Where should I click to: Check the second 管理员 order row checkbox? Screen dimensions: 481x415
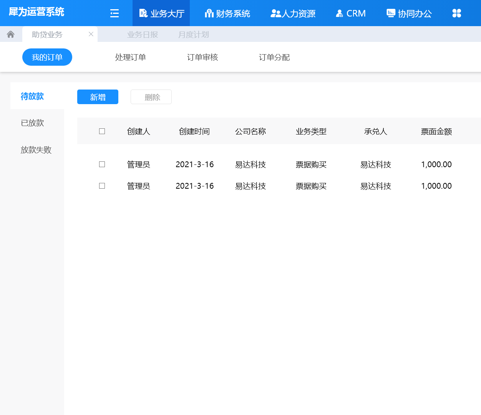[x=102, y=186]
